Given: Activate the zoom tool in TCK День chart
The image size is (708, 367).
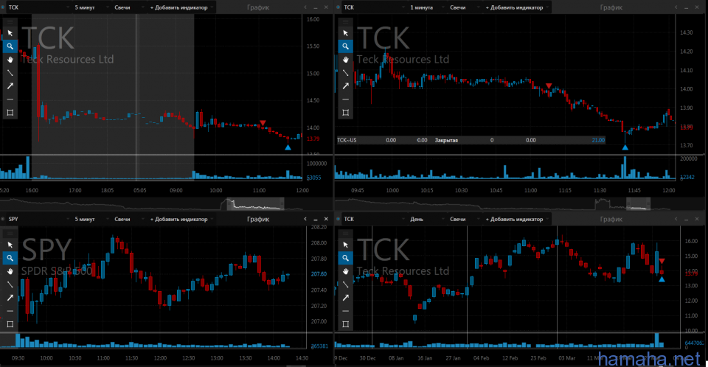Looking at the screenshot, I should (x=345, y=258).
